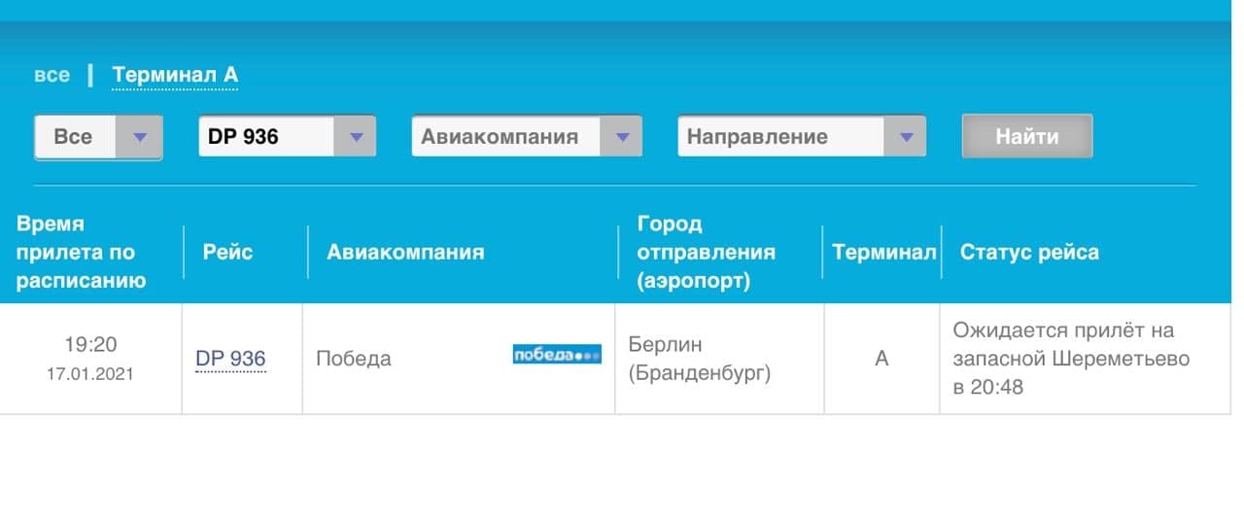This screenshot has width=1244, height=520.
Task: Click the Победа airline logo
Action: click(557, 355)
